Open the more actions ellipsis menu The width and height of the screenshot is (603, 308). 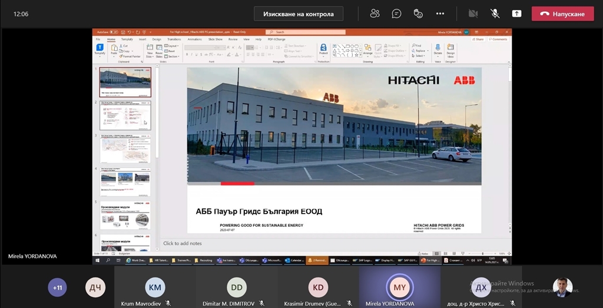[x=440, y=14]
